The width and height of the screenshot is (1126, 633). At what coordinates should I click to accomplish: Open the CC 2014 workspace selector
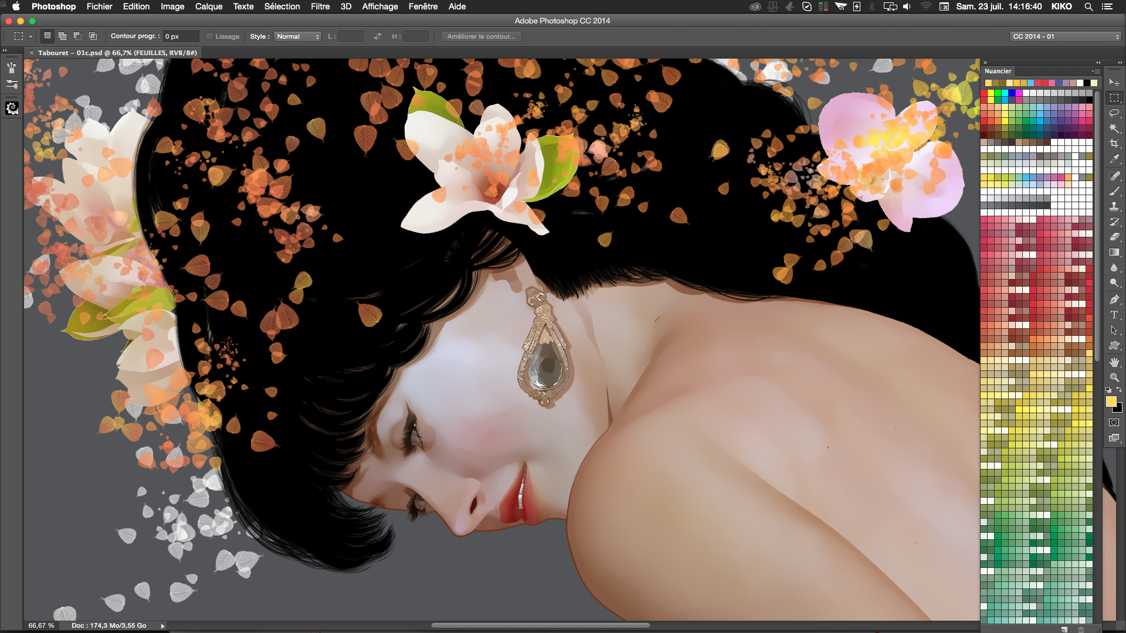pos(1064,36)
